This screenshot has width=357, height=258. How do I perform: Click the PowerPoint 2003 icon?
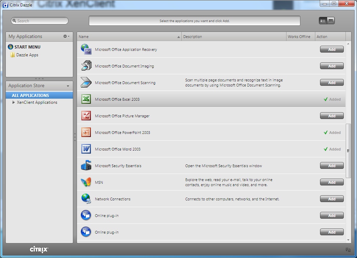pyautogui.click(x=86, y=132)
